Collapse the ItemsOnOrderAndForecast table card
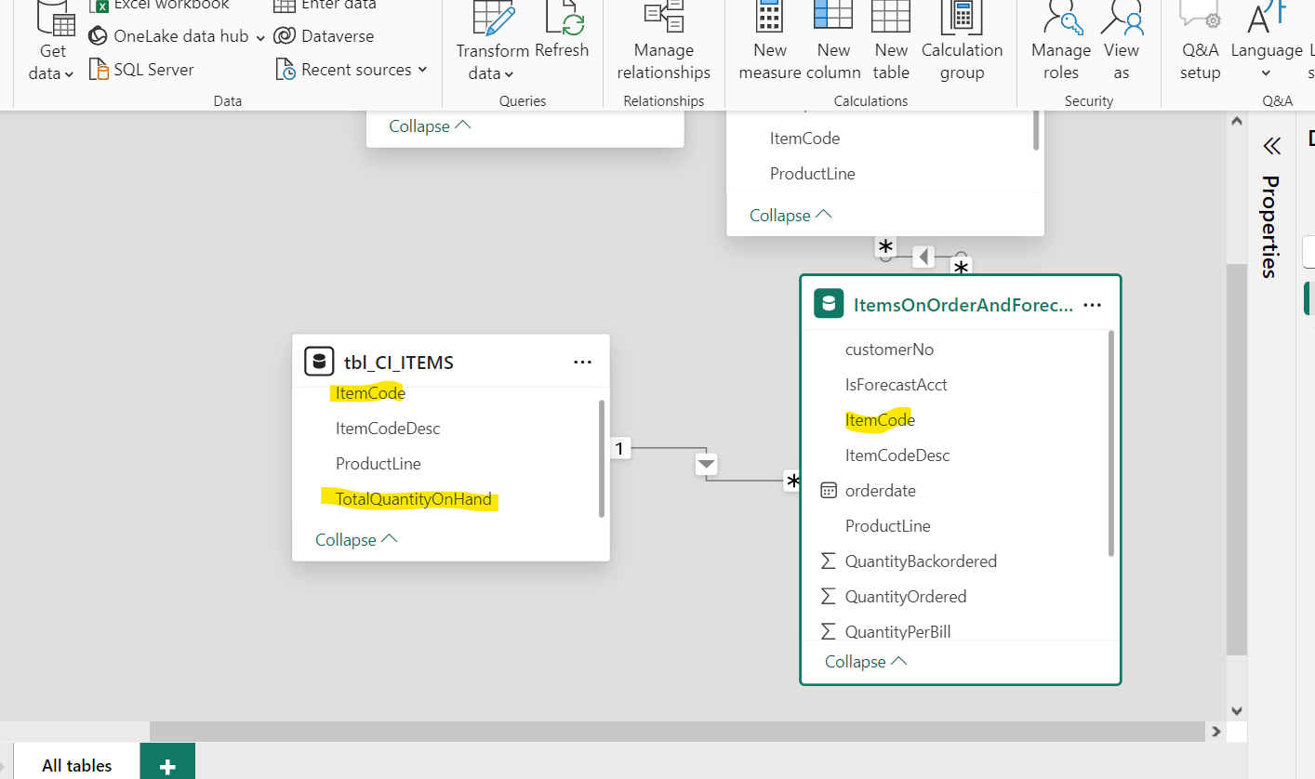1315x779 pixels. [x=866, y=661]
